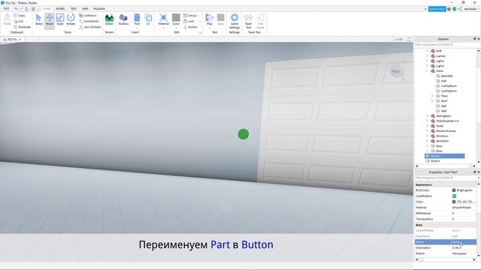The height and width of the screenshot is (270, 481).
Task: Click the Transparency property value
Action: (464, 219)
